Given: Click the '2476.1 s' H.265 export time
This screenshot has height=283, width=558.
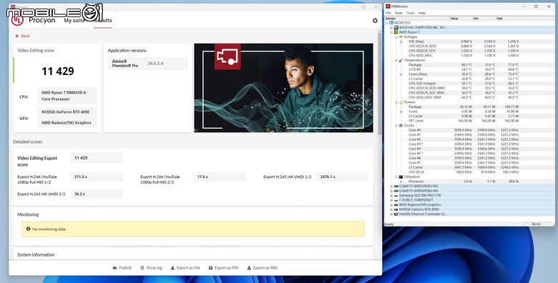Looking at the screenshot, I should coord(342,177).
